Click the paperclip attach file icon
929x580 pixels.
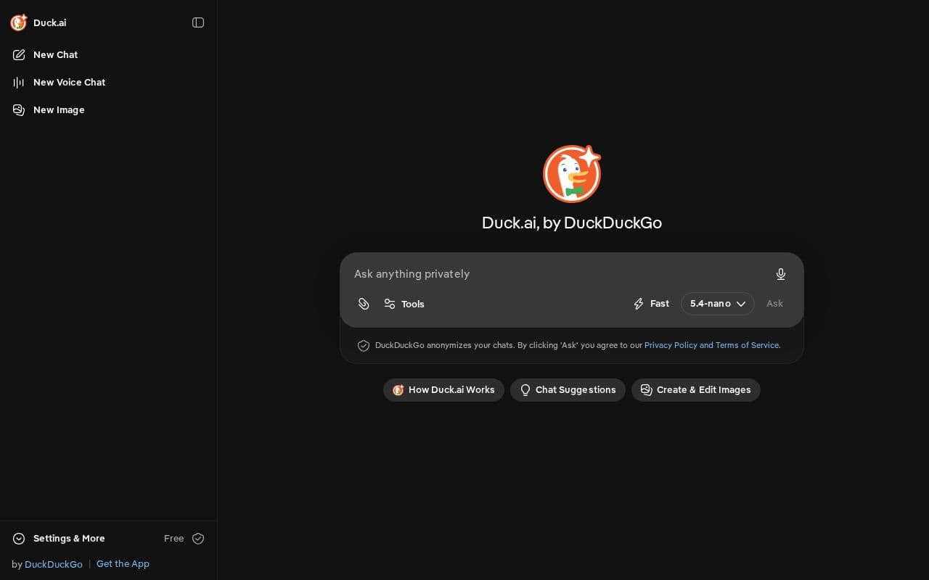(364, 304)
